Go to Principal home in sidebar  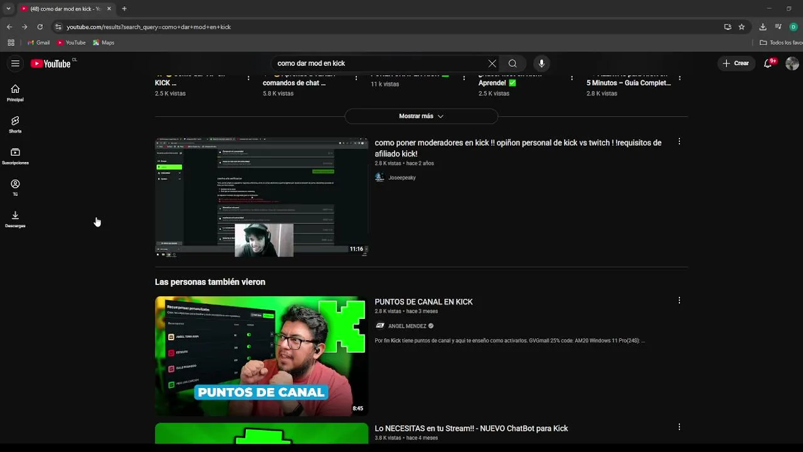(x=15, y=93)
